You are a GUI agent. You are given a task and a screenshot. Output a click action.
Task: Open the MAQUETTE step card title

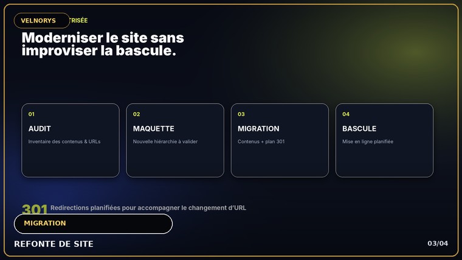click(154, 128)
